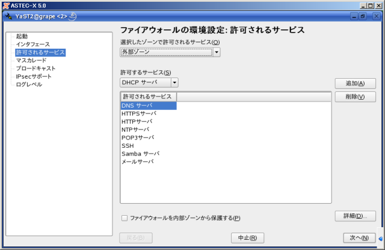Select ログレベル in the left tree
Image resolution: width=385 pixels, height=250 pixels.
(x=29, y=85)
